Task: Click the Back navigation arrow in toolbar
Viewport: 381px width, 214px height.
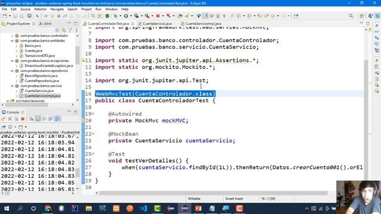Action: click(273, 16)
